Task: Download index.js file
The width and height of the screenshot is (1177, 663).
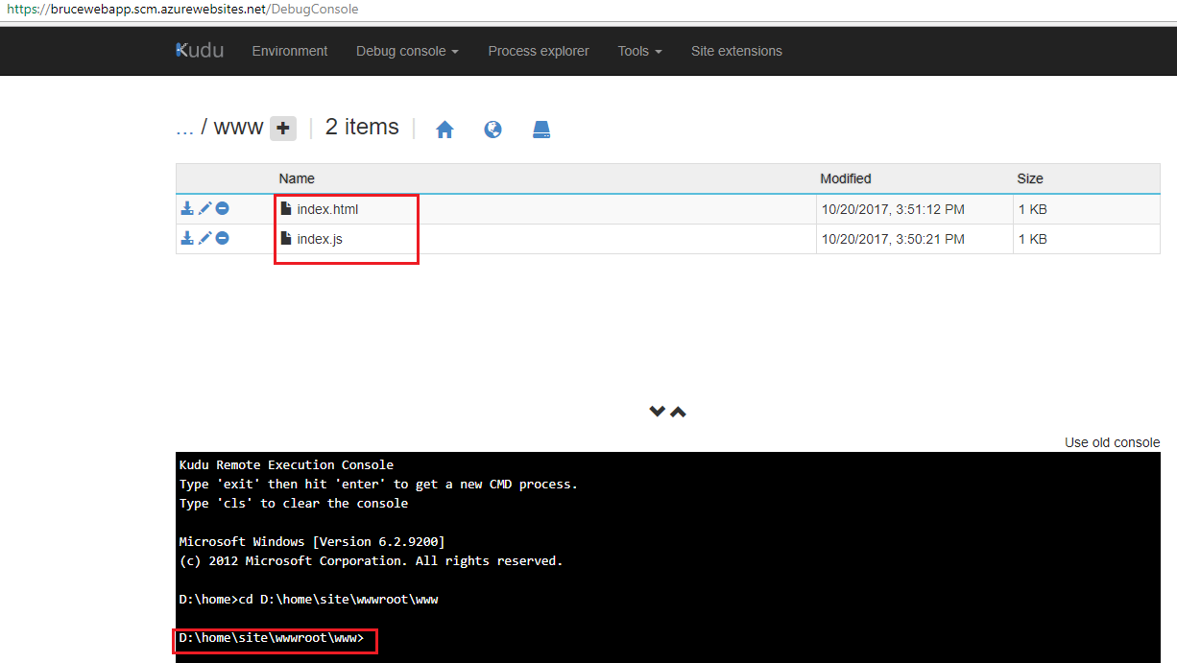Action: pyautogui.click(x=187, y=238)
